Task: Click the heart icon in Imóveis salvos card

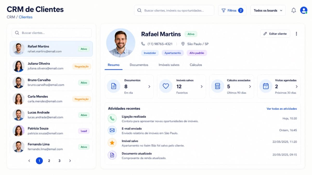Action: (x=166, y=86)
